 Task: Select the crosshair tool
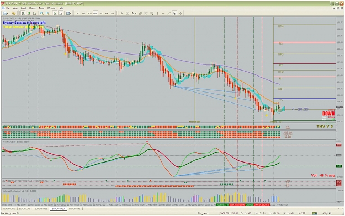point(181,13)
